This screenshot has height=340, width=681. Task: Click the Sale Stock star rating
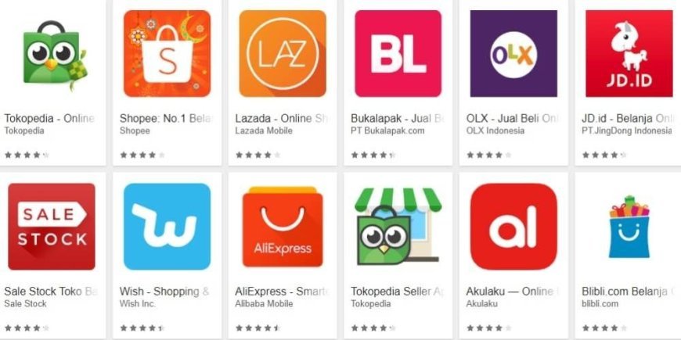tap(27, 327)
